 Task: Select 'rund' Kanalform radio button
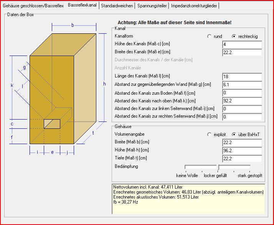(x=209, y=36)
